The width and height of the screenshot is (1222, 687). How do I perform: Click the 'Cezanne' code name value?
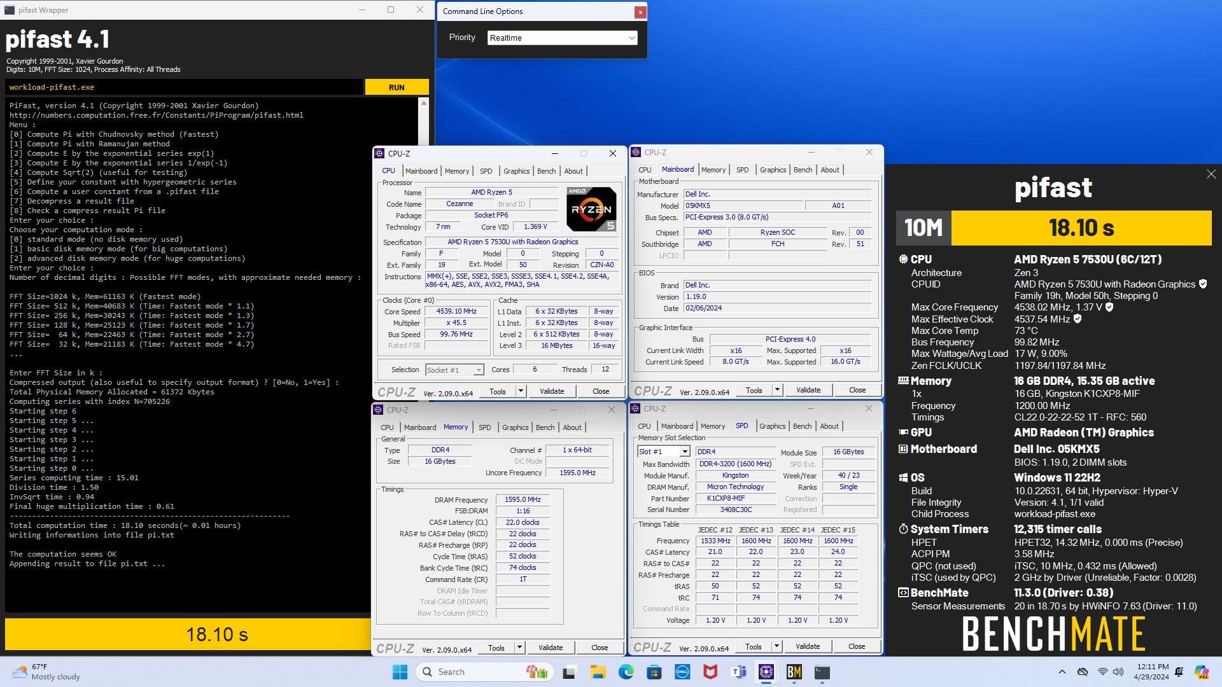(x=460, y=204)
